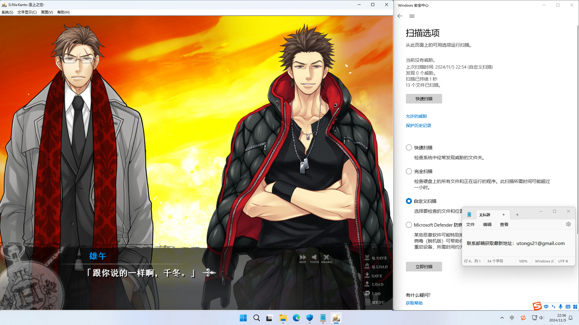Image resolution: width=579 pixels, height=325 pixels.
Task: Open Notepad settings gear icon
Action: point(568,224)
